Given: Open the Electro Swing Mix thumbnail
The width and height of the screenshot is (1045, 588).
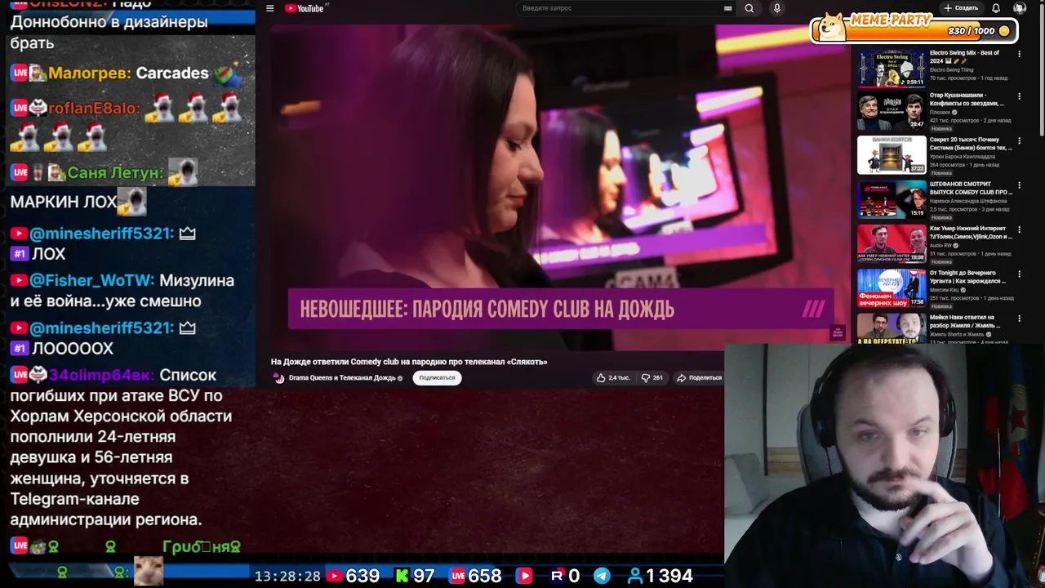Looking at the screenshot, I should coord(892,67).
